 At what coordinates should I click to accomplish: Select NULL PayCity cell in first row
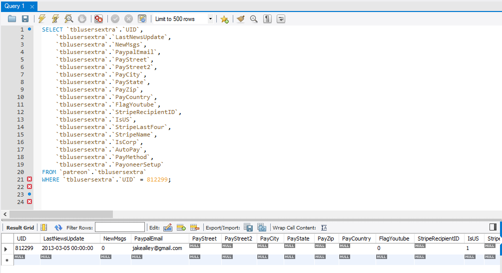tap(270, 248)
